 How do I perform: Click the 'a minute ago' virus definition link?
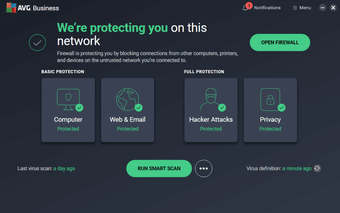[x=297, y=168]
